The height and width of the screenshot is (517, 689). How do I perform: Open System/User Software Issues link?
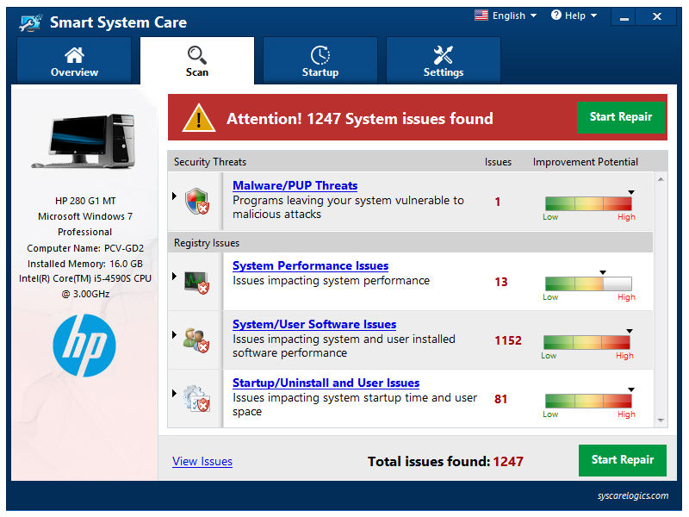pos(314,324)
